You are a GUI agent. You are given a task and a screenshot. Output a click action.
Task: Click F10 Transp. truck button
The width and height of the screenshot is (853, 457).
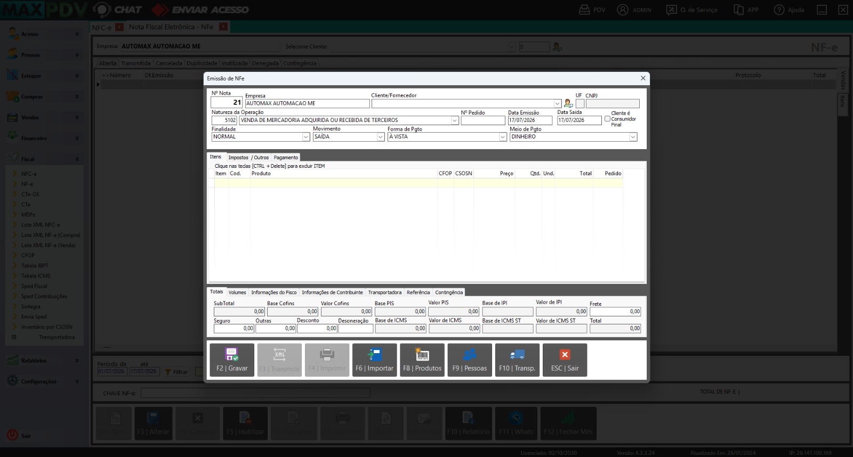pyautogui.click(x=517, y=360)
